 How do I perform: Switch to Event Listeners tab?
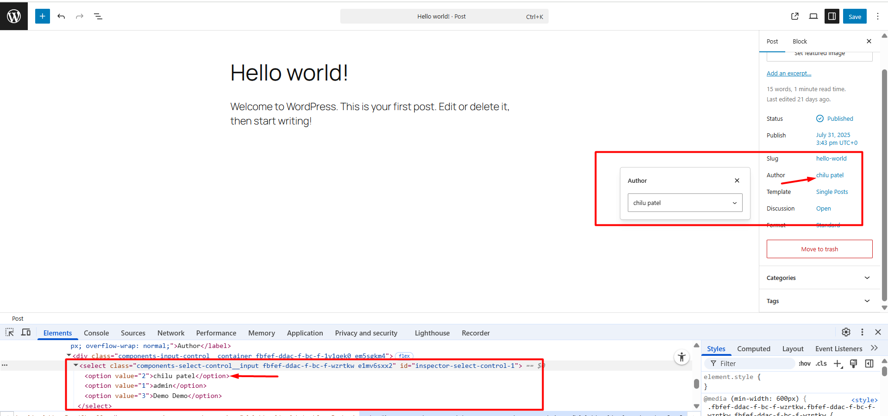[x=839, y=349]
